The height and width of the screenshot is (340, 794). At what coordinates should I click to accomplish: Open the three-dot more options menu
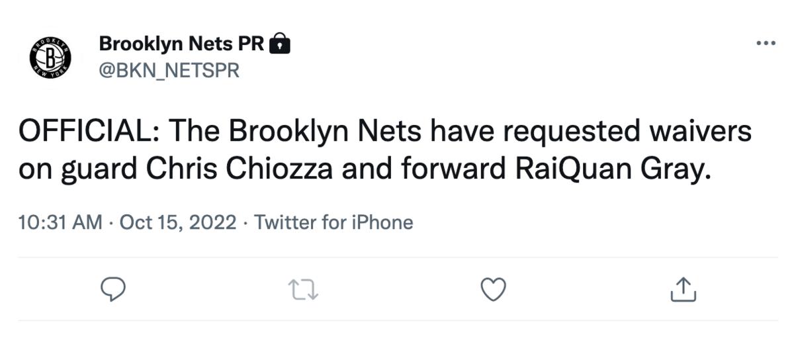point(765,43)
